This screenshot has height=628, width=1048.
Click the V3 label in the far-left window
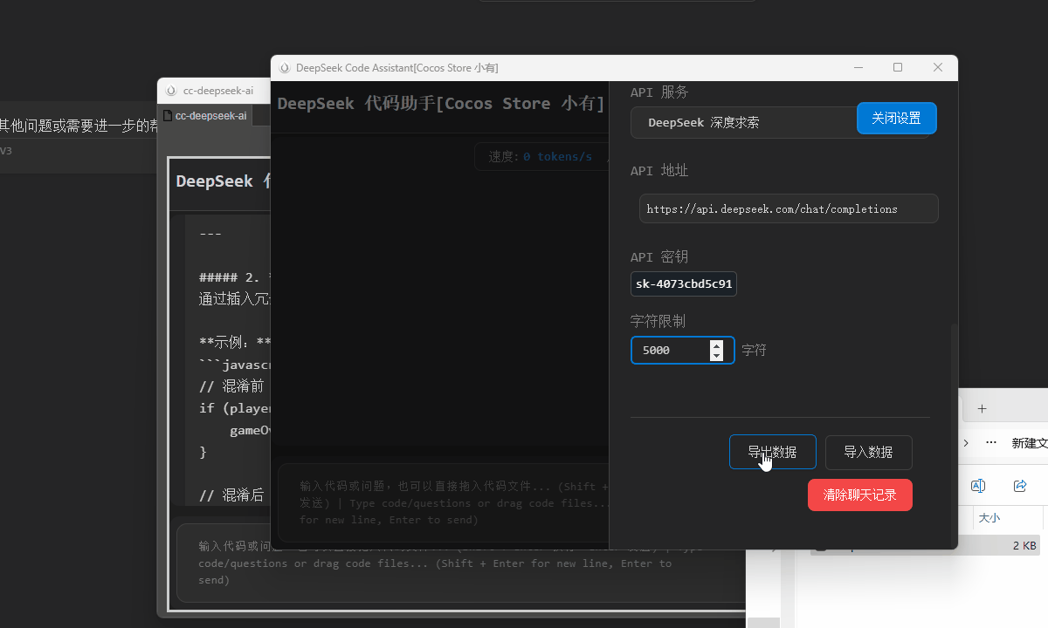pos(6,151)
